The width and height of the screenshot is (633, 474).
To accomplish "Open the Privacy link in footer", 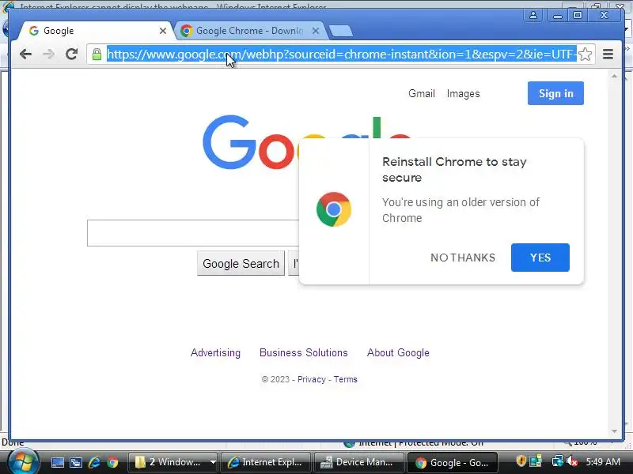I will 311,379.
